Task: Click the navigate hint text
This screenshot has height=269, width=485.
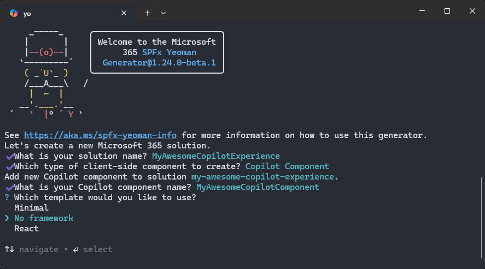Action: [x=39, y=249]
